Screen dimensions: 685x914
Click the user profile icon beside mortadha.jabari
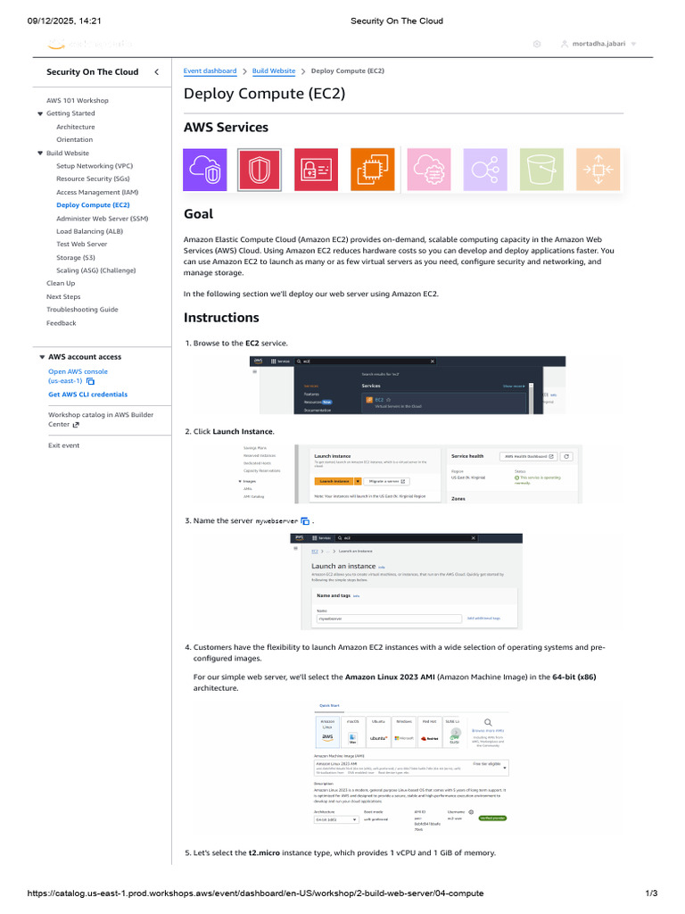[x=565, y=44]
